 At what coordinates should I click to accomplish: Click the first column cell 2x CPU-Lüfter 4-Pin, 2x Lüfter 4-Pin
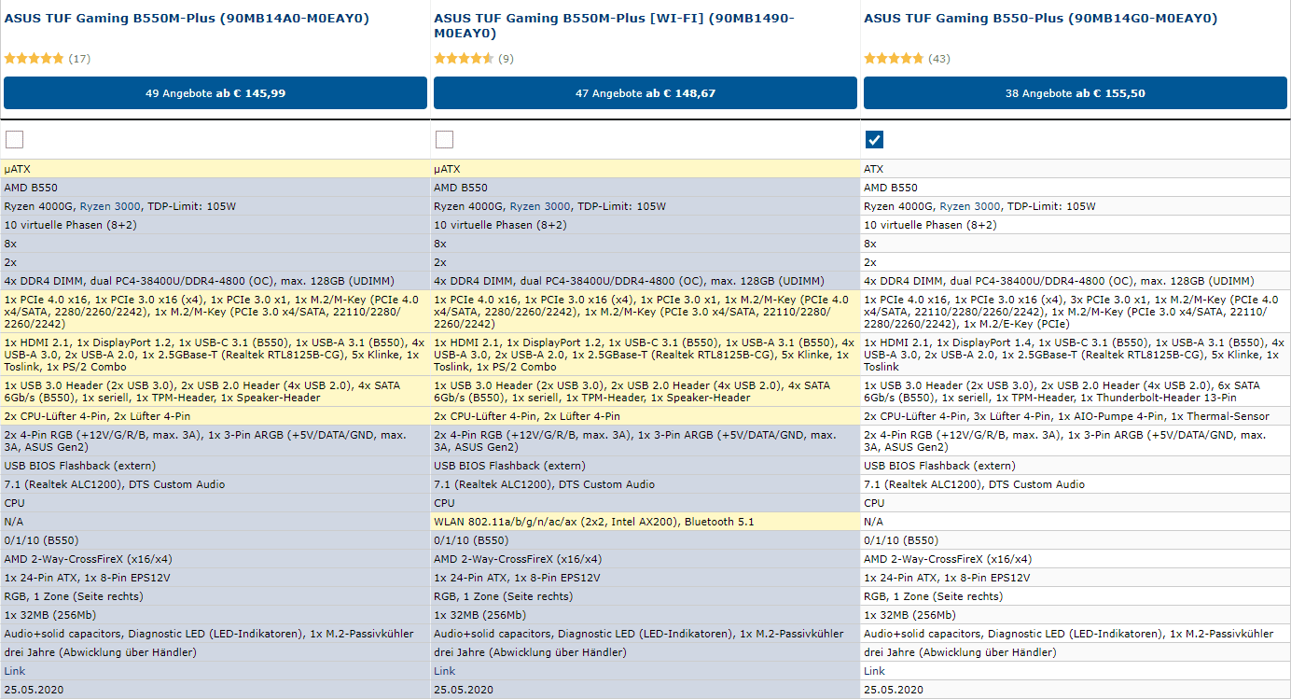215,416
